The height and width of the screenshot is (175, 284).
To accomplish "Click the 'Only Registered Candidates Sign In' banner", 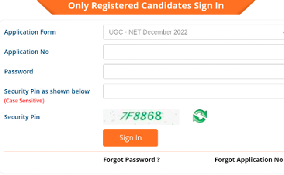I will (146, 6).
